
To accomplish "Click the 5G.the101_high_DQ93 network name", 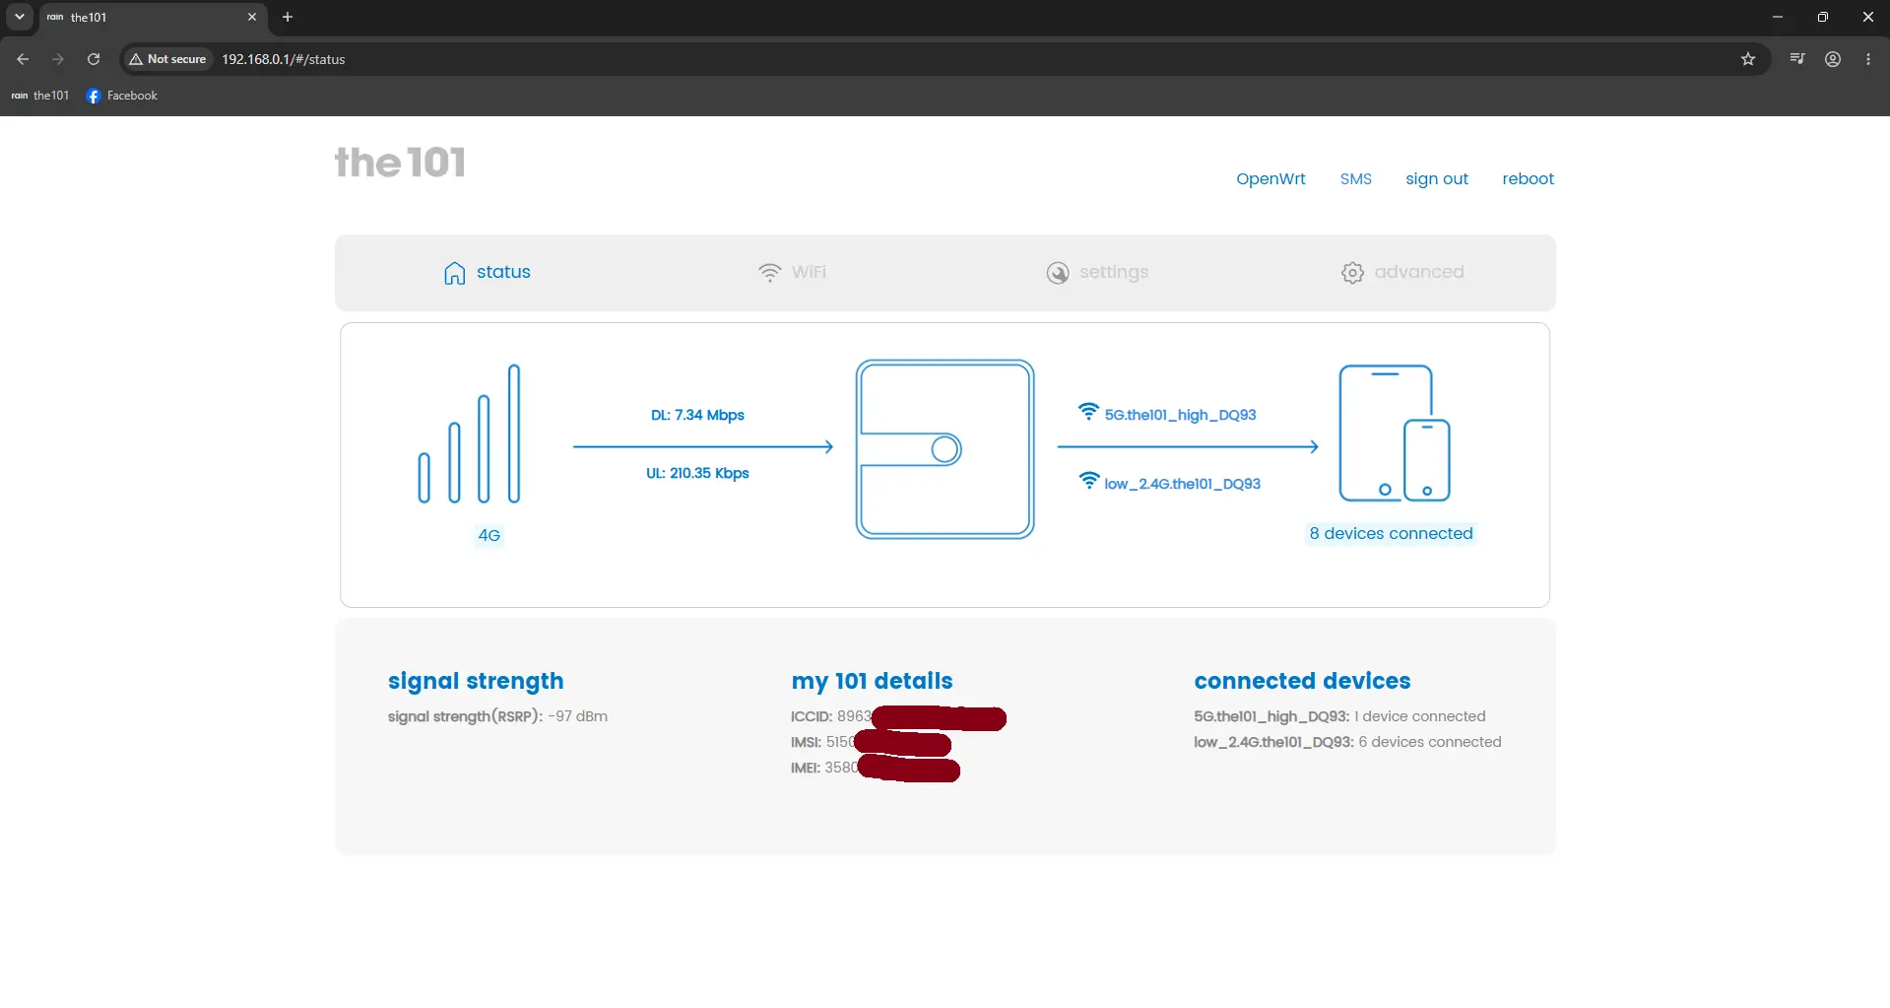I will click(1180, 415).
